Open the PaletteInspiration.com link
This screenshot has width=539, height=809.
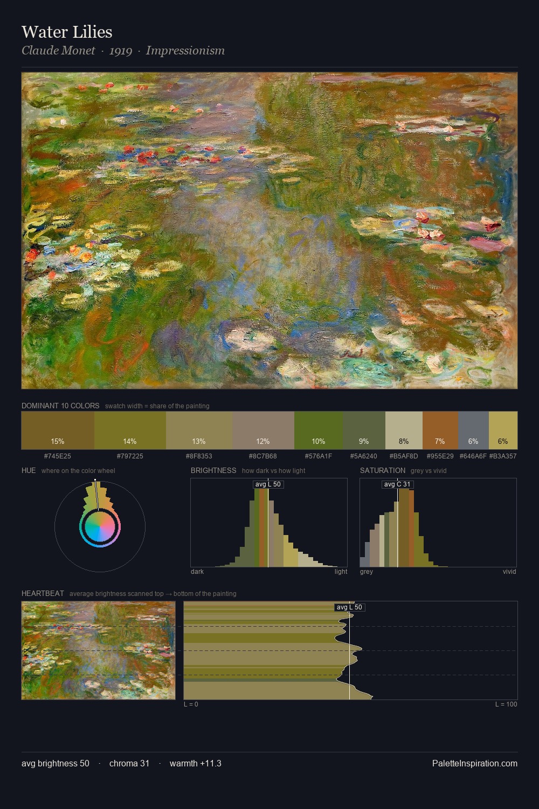click(x=475, y=763)
